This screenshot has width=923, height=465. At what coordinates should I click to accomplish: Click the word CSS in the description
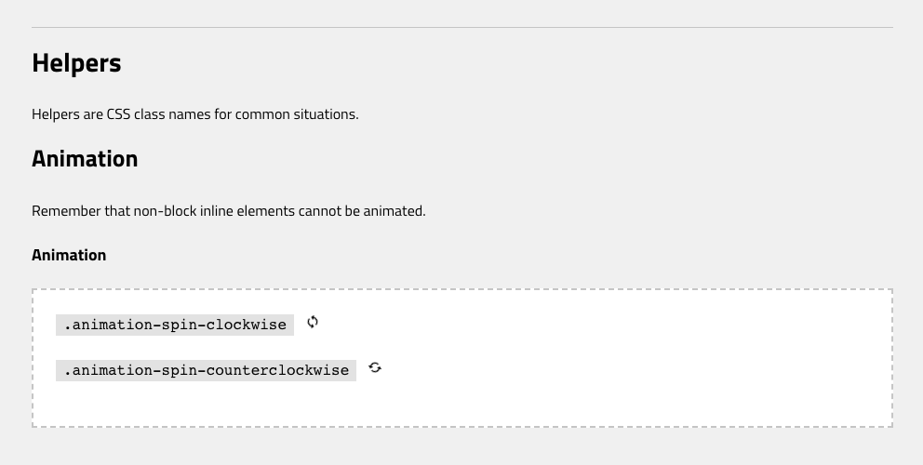118,114
